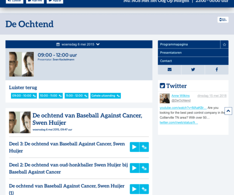Select Gehele uitzending listen-back button
Viewport: 234px width, 195px height.
coord(106,96)
